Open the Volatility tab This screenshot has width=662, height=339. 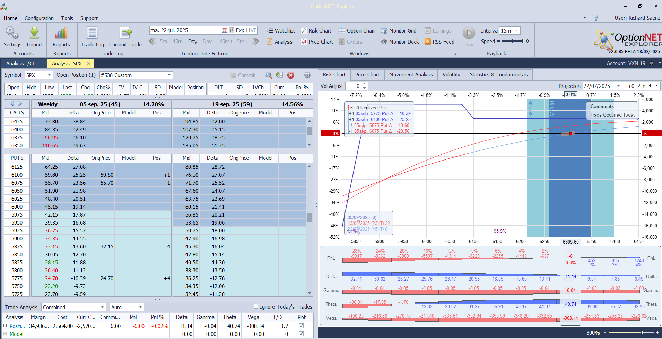pos(451,75)
